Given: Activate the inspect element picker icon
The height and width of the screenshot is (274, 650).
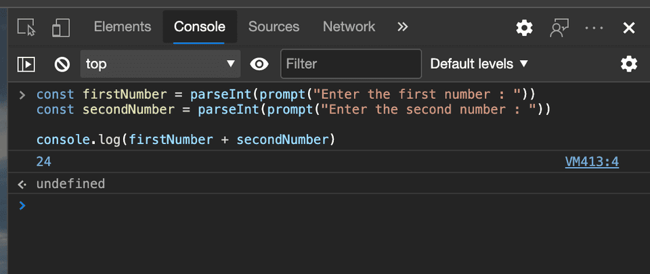Looking at the screenshot, I should click(26, 27).
